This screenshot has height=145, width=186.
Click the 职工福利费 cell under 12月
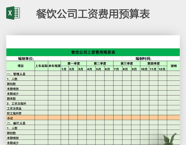tap(162, 113)
